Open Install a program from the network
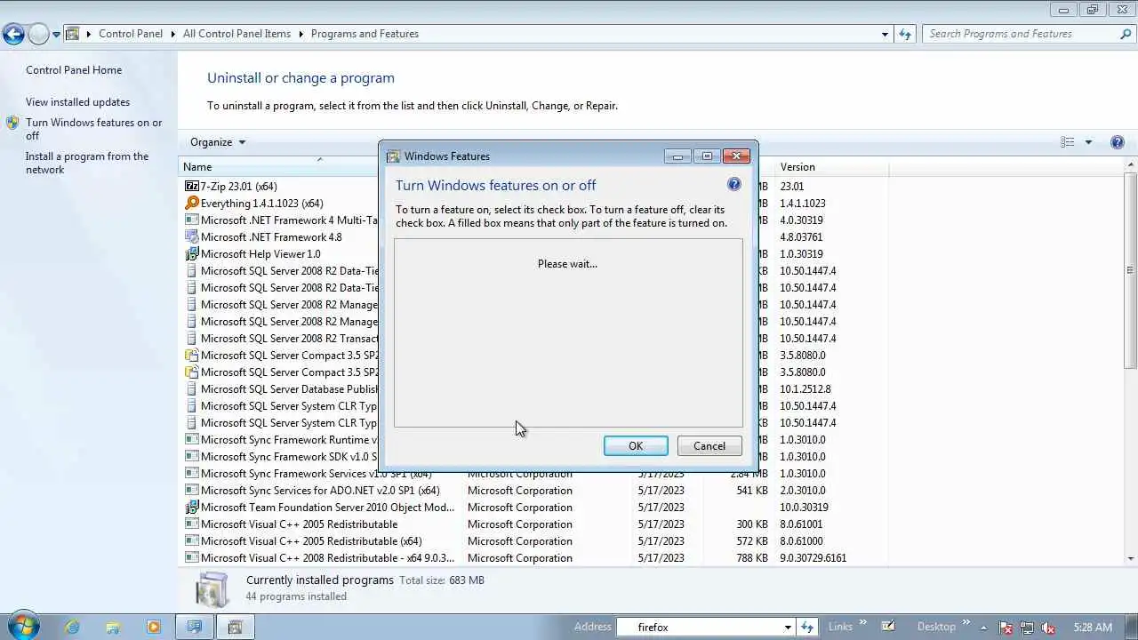 [x=87, y=163]
